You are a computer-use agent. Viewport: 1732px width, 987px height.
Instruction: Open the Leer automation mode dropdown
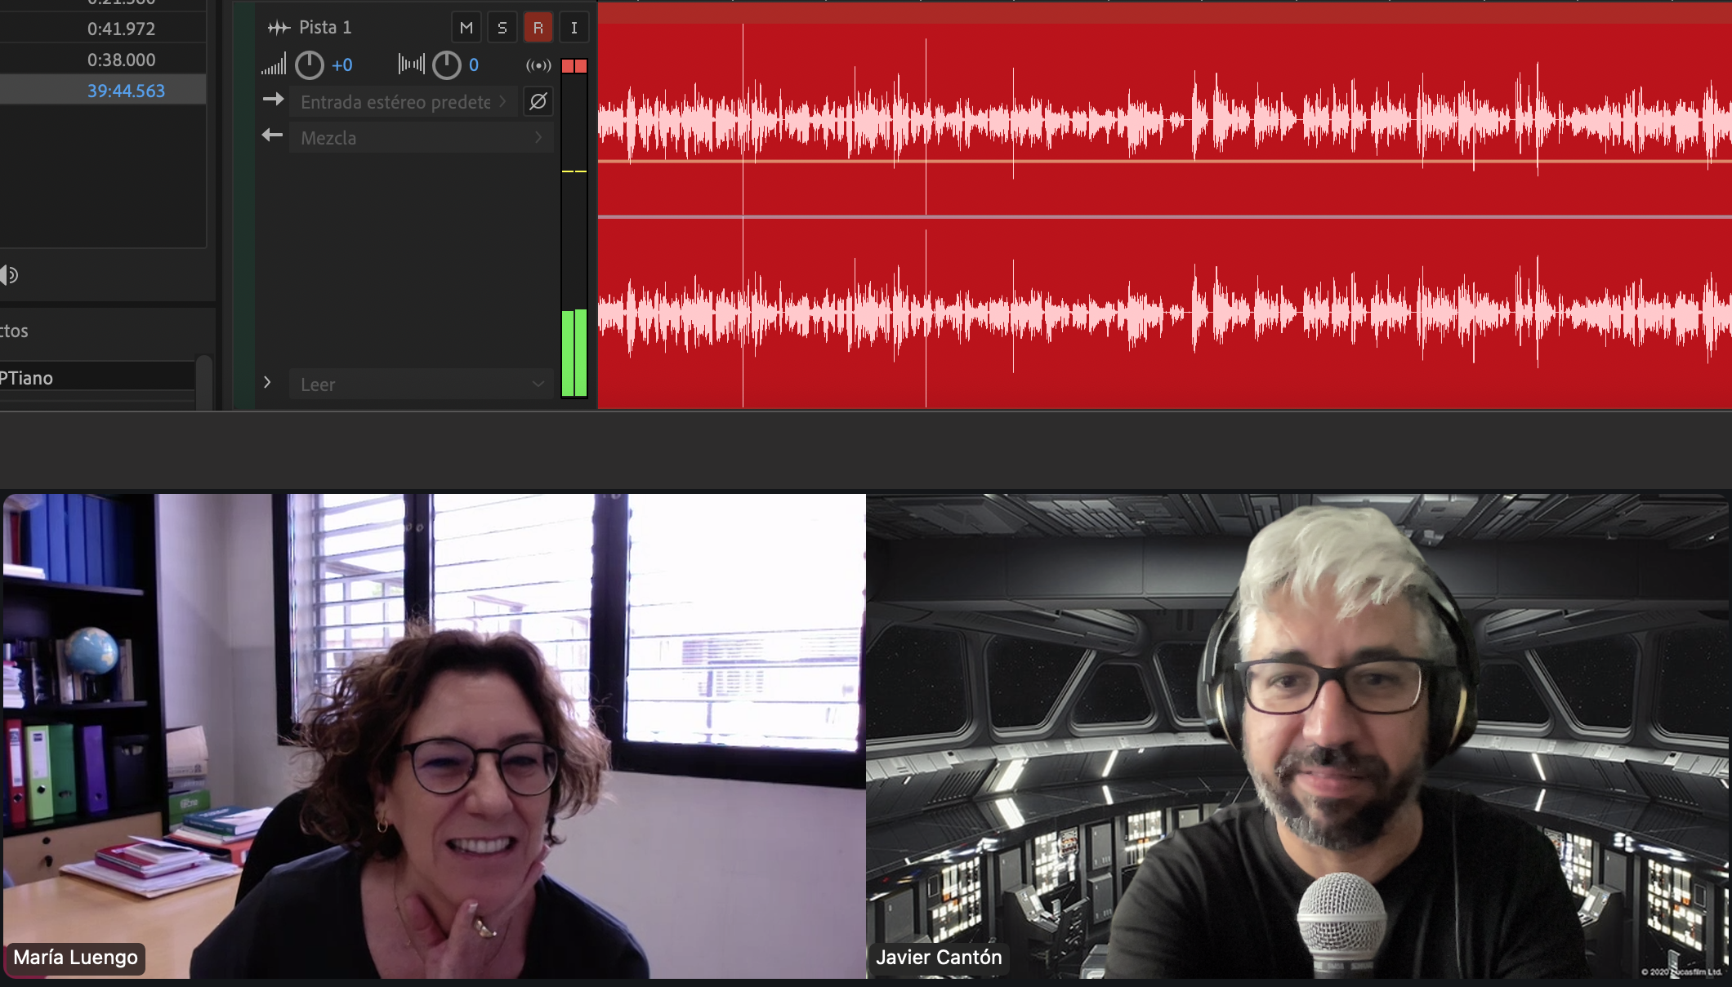pyautogui.click(x=421, y=385)
